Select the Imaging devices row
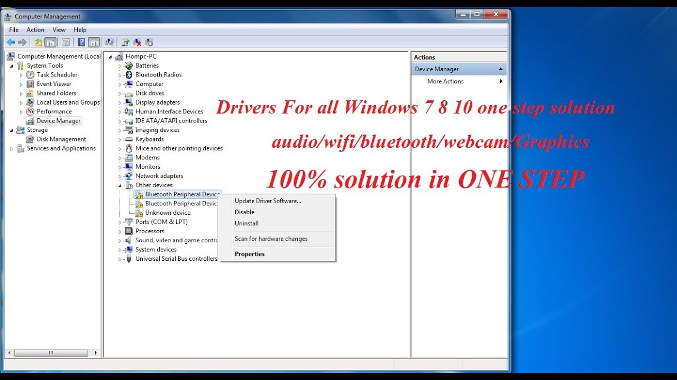677x380 pixels. 157,130
